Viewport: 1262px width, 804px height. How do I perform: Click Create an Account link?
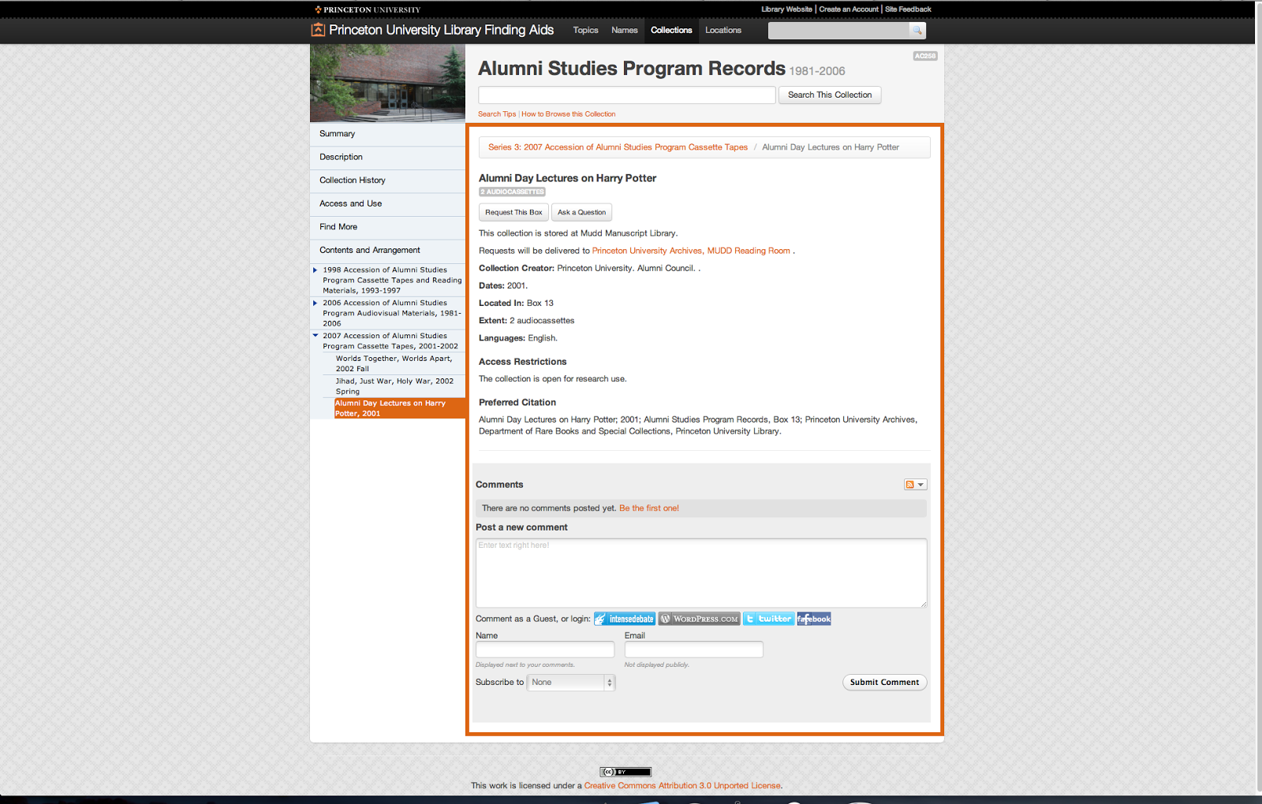[x=849, y=9]
